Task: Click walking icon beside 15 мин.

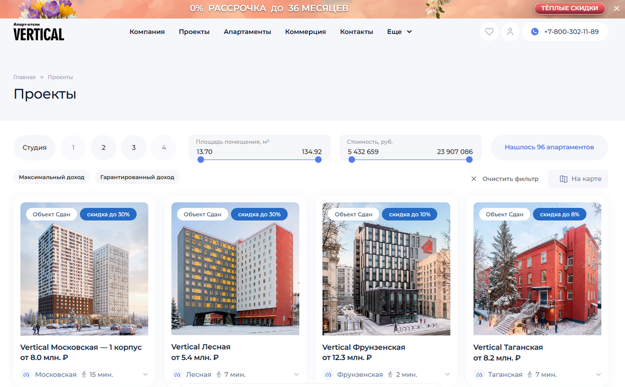Action: pyautogui.click(x=83, y=374)
